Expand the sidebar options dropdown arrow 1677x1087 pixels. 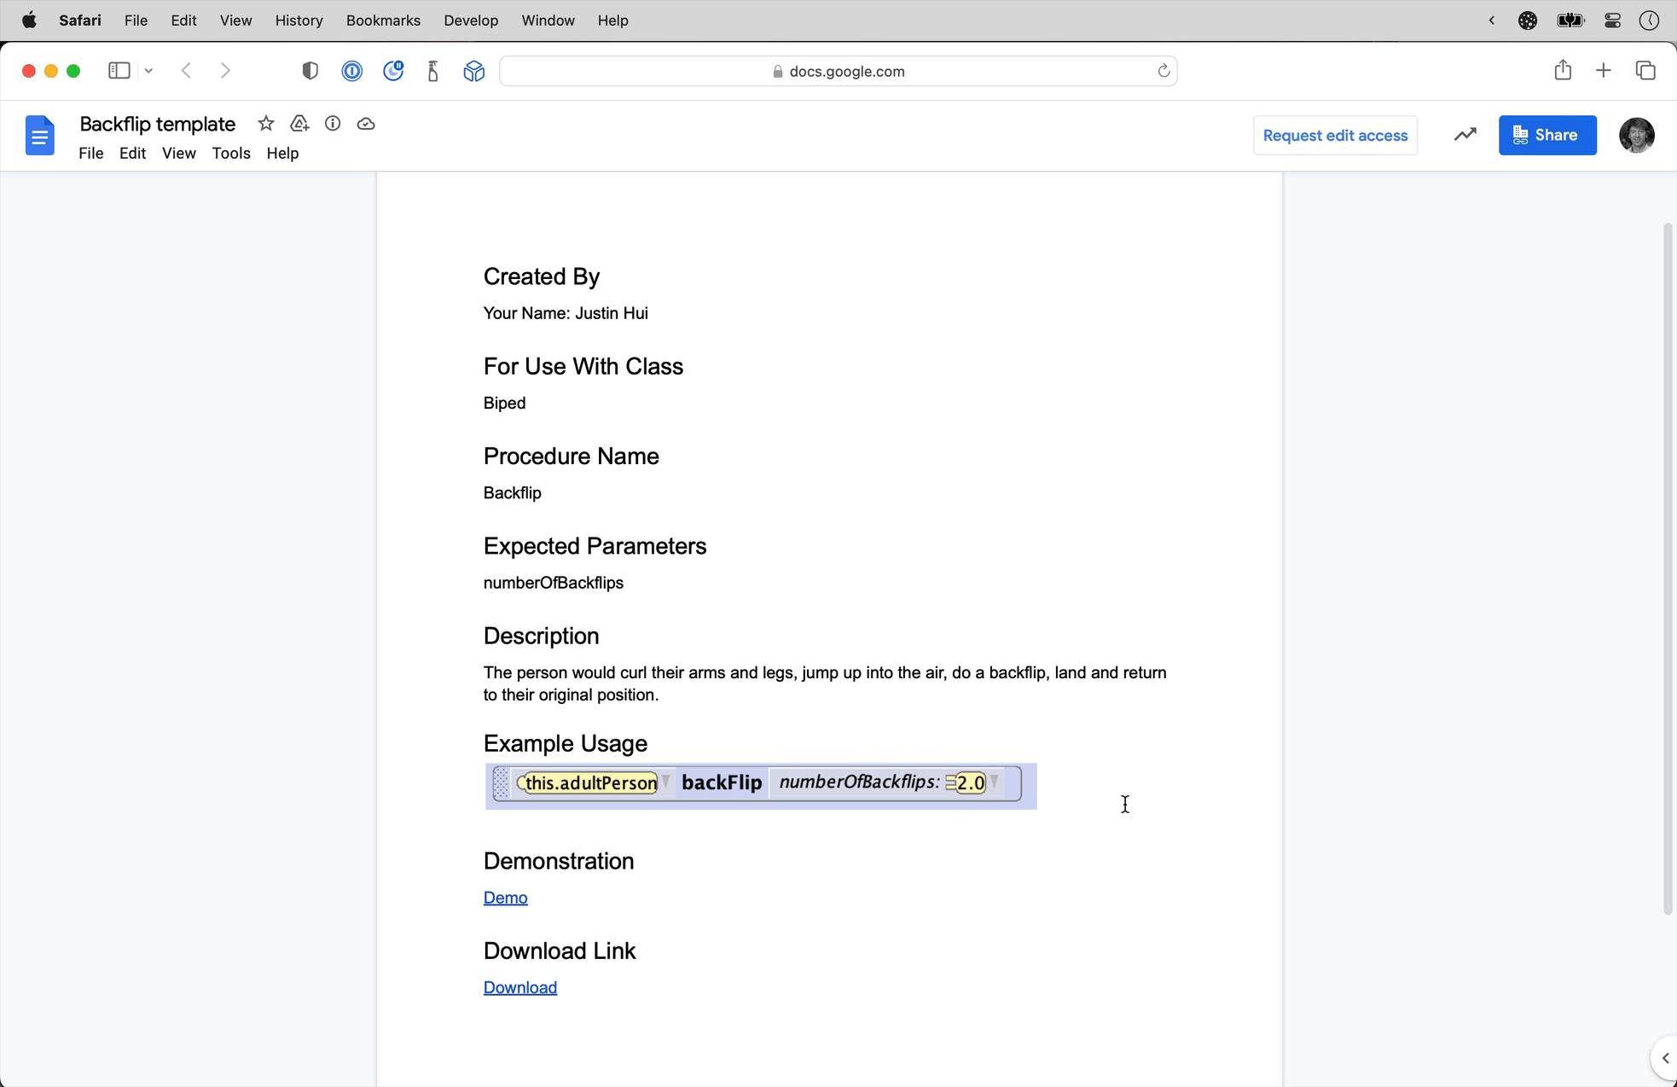[148, 71]
